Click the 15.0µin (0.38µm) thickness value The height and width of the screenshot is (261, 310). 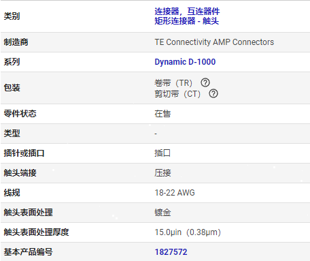pos(188,232)
